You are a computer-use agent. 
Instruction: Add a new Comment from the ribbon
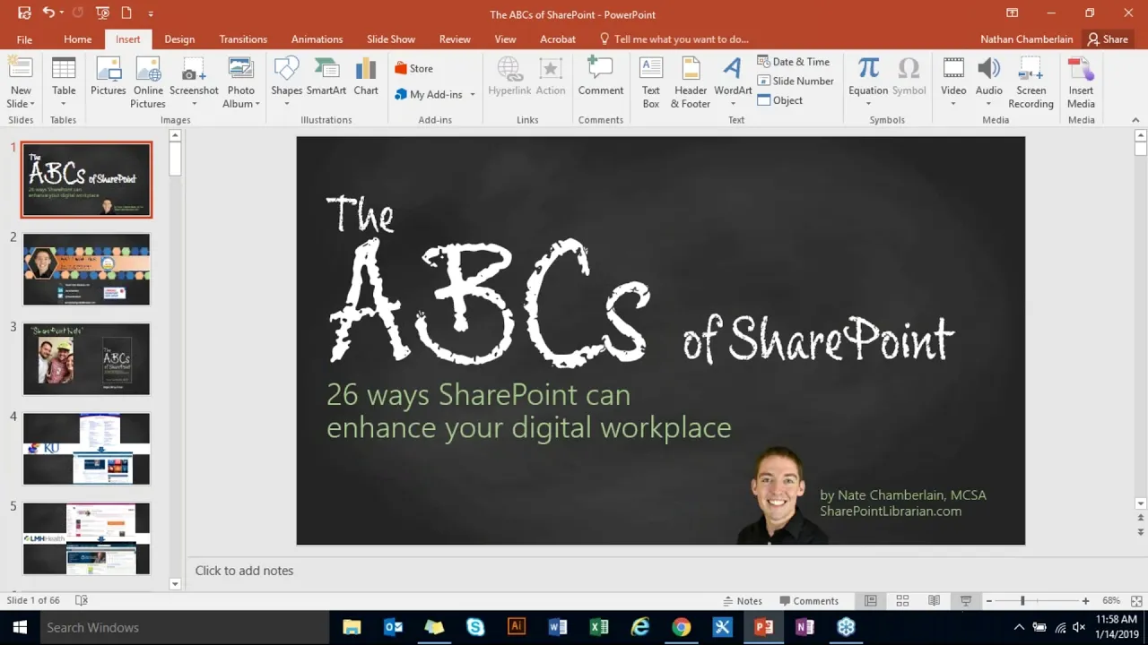coord(600,76)
